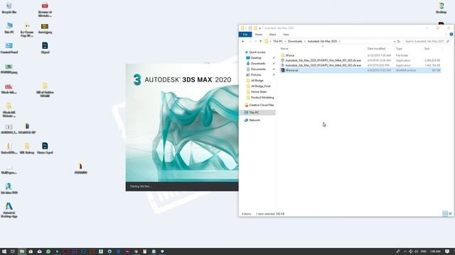Click the Up one level arrow in Explorer

[260, 41]
